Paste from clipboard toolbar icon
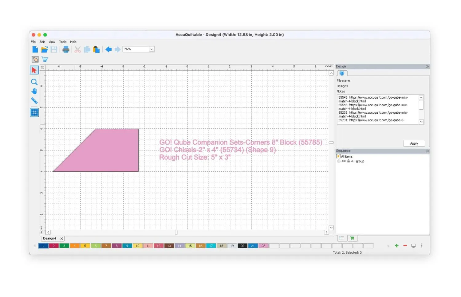 pyautogui.click(x=97, y=49)
